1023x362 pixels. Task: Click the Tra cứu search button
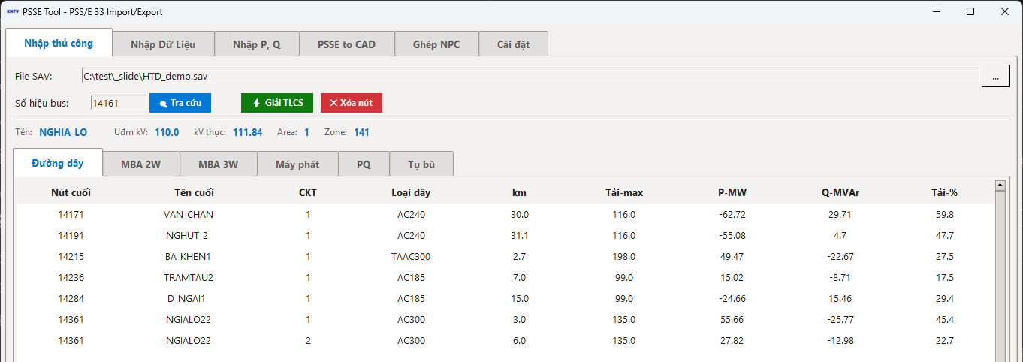[180, 103]
